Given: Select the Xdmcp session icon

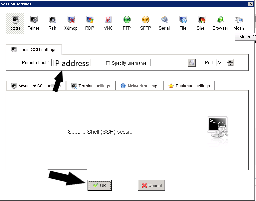Looking at the screenshot, I should (71, 23).
